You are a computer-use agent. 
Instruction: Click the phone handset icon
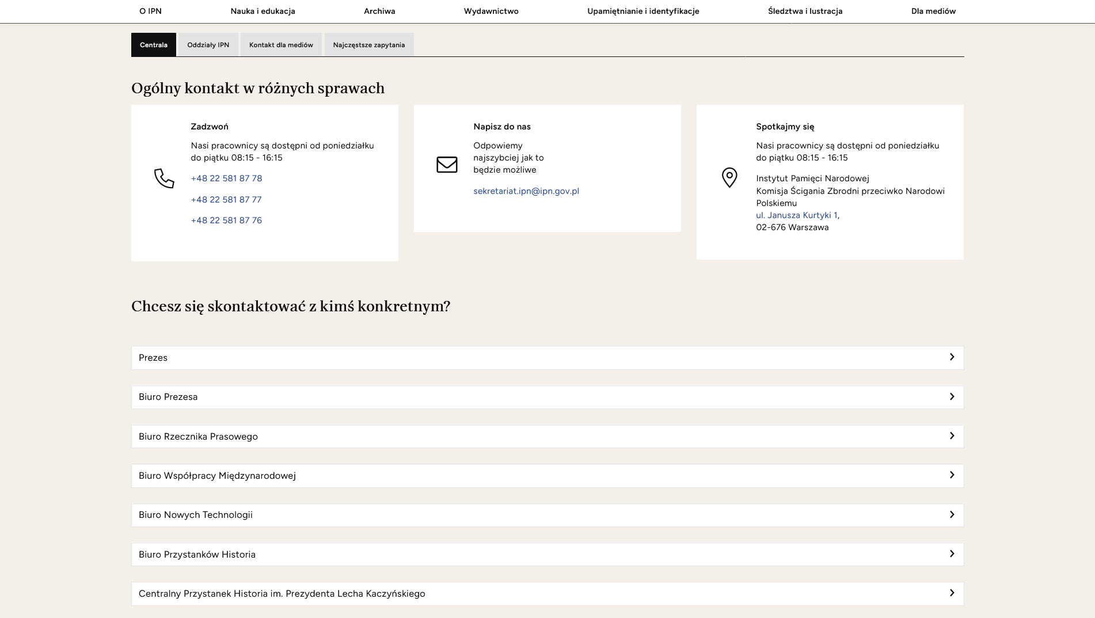[x=164, y=178]
